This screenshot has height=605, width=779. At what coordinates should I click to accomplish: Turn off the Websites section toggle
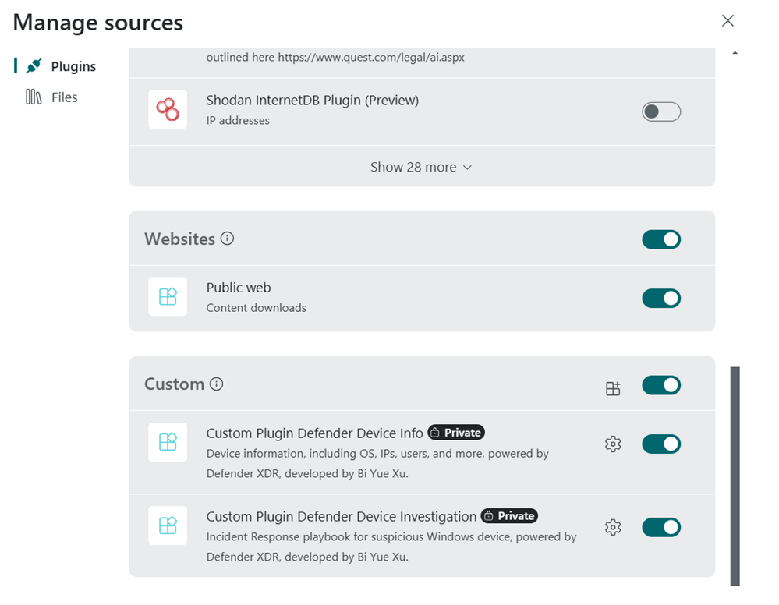660,239
